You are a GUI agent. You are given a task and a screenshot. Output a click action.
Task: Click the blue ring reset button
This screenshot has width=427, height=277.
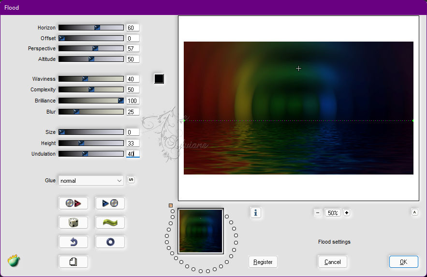point(110,242)
